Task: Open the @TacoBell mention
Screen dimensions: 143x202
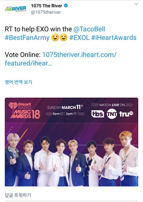Action: coord(89,29)
